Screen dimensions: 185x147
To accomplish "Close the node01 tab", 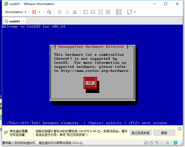I will pos(24,21).
